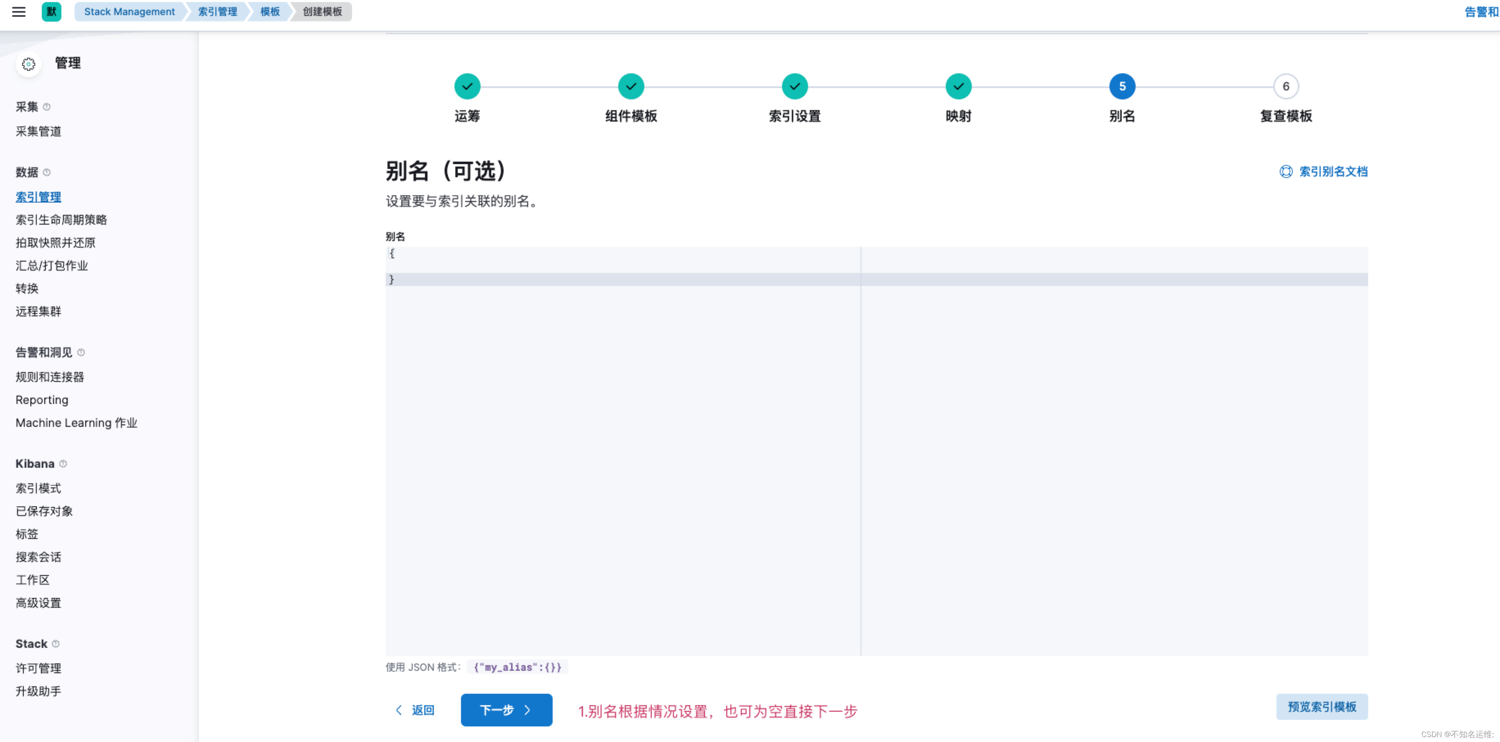1500x742 pixels.
Task: Click the Stack Management breadcrumb
Action: tap(129, 11)
